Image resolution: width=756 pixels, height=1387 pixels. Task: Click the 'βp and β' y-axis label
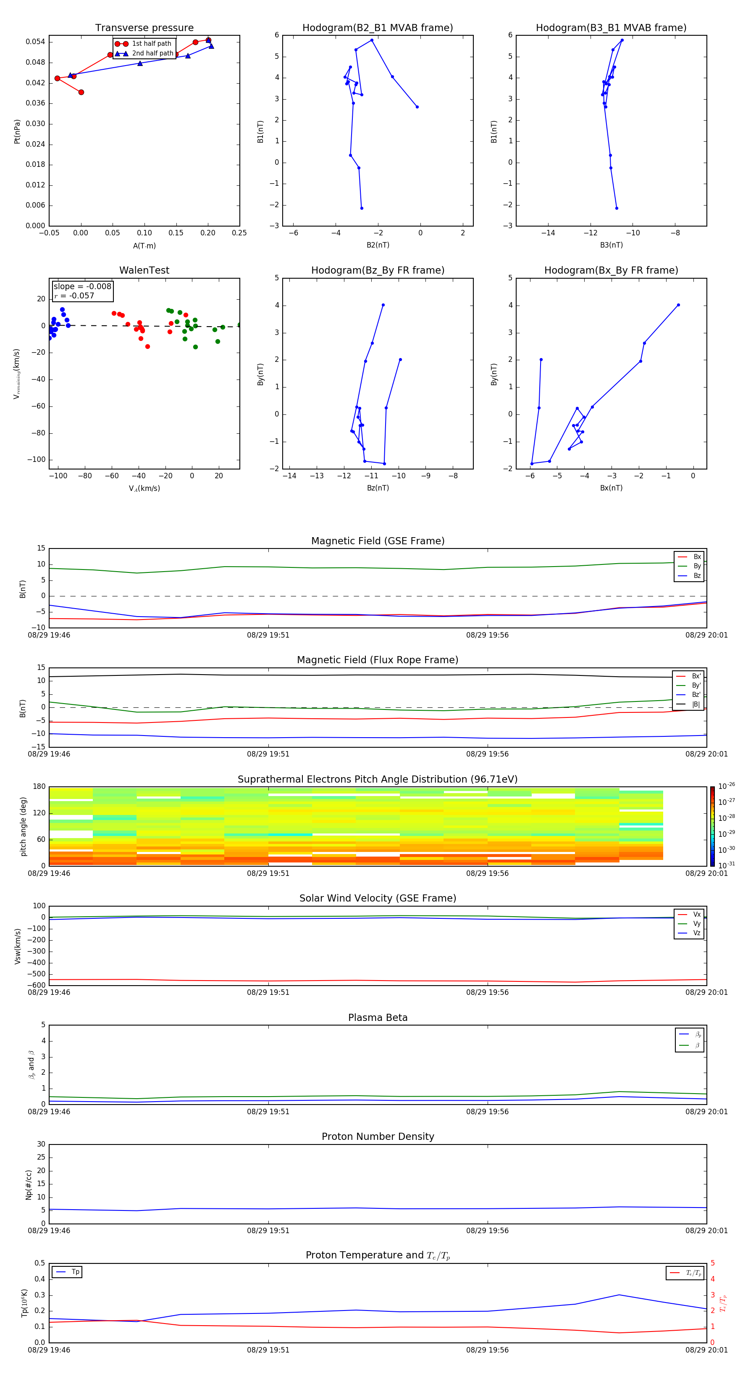point(31,1065)
